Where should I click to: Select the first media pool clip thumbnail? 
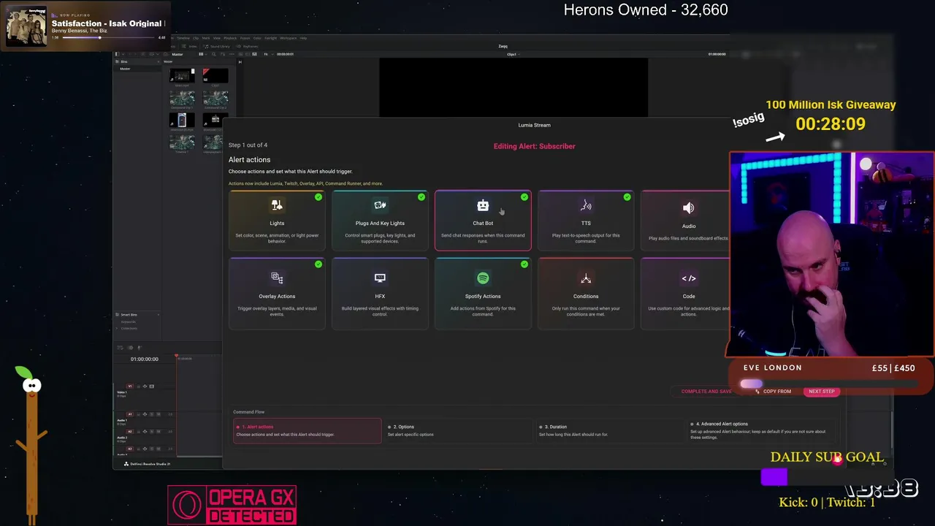(x=182, y=76)
